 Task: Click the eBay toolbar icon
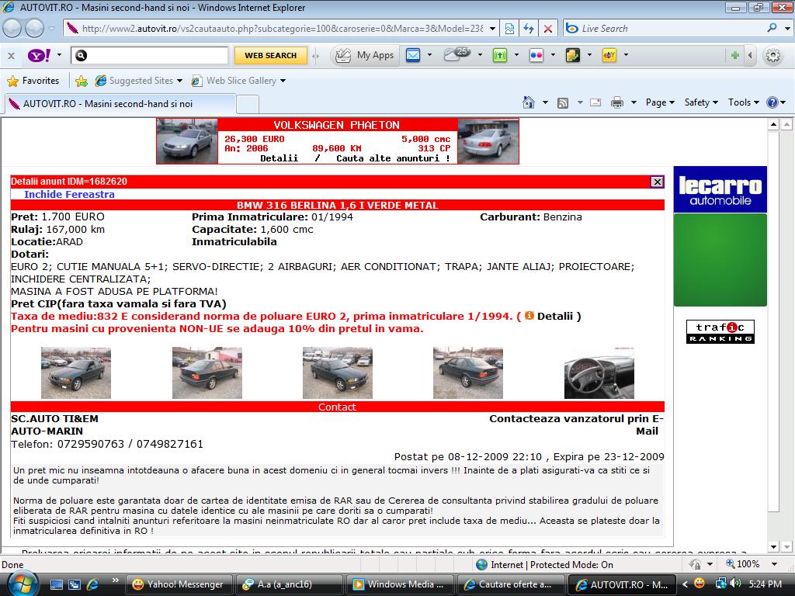coord(609,55)
